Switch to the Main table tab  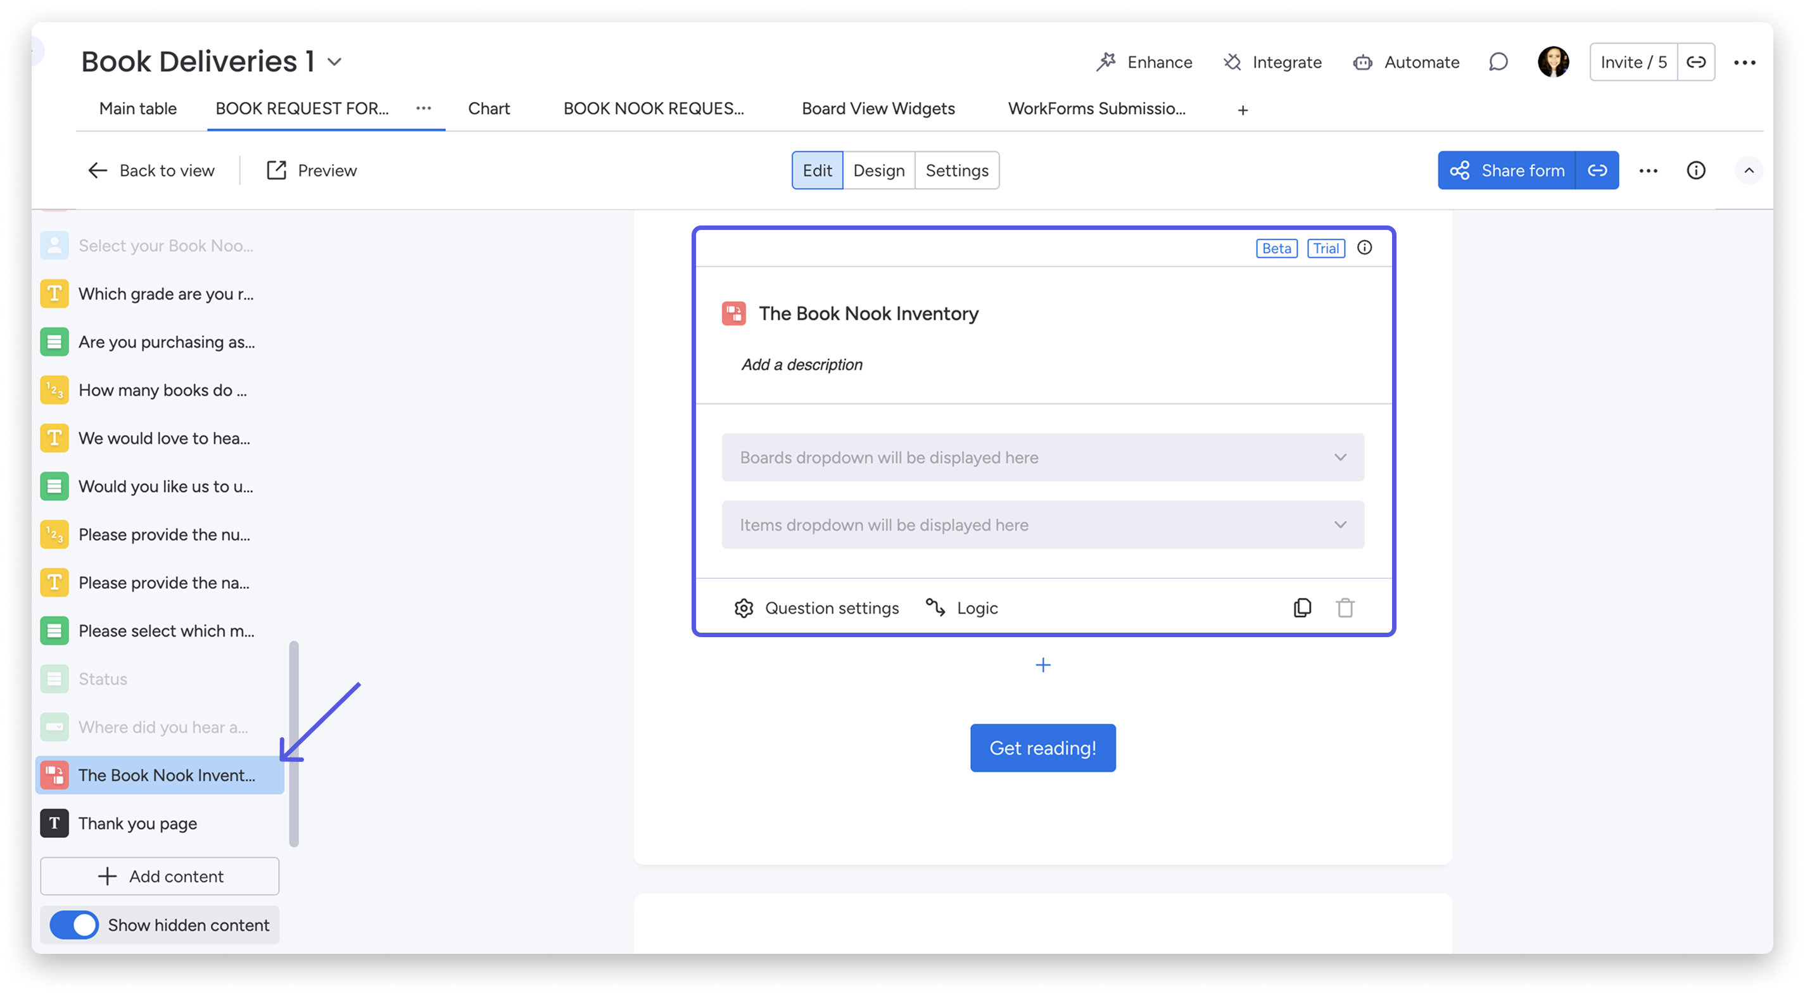(137, 108)
